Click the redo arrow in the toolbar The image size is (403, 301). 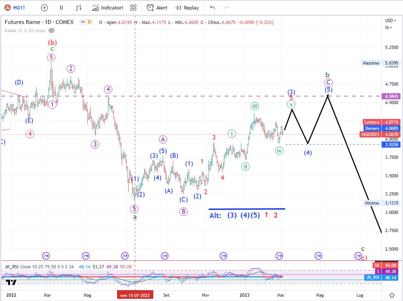click(x=226, y=8)
